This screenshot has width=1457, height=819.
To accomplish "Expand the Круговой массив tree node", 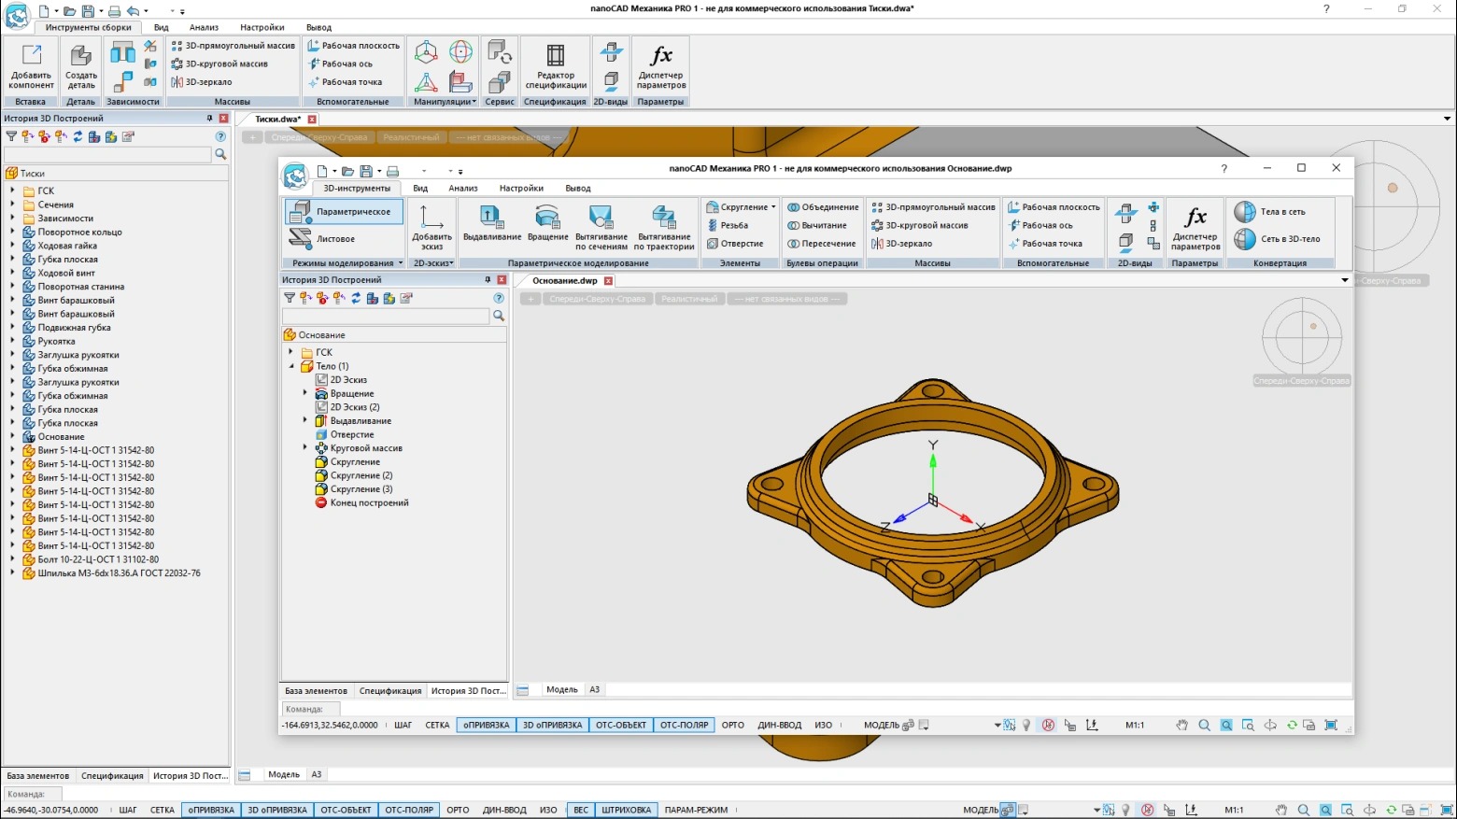I will coord(305,448).
